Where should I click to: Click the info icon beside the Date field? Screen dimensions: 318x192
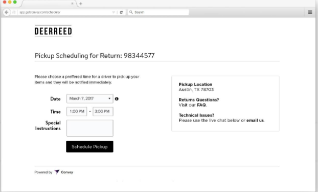coord(117,99)
